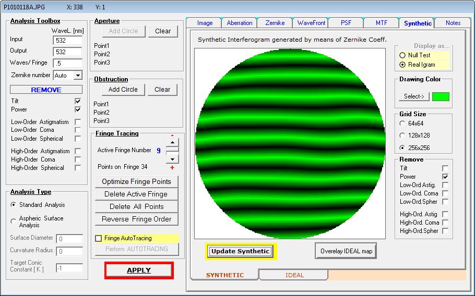Switch to the IDEAL bottom tab

[294, 275]
